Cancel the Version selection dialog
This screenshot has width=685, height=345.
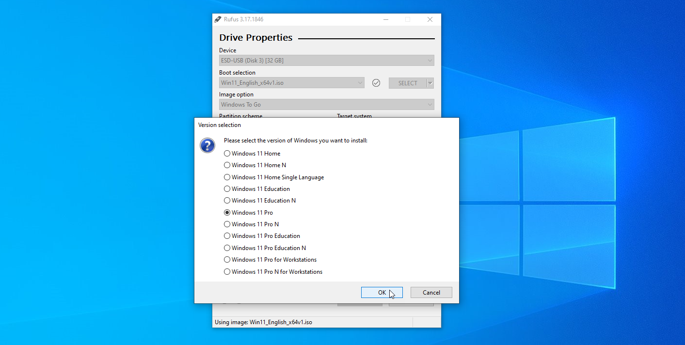(x=431, y=292)
